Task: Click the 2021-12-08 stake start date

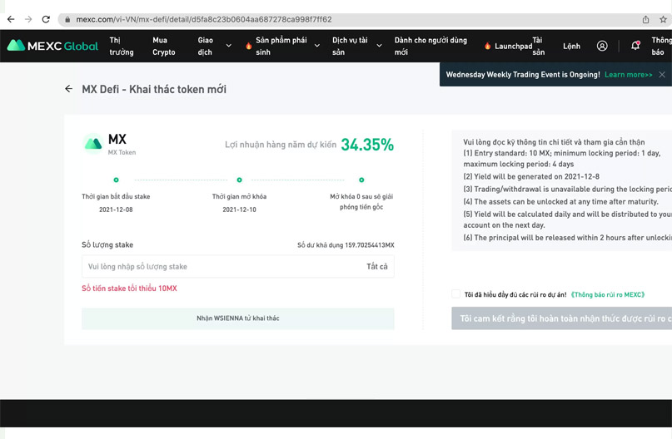Action: (116, 210)
